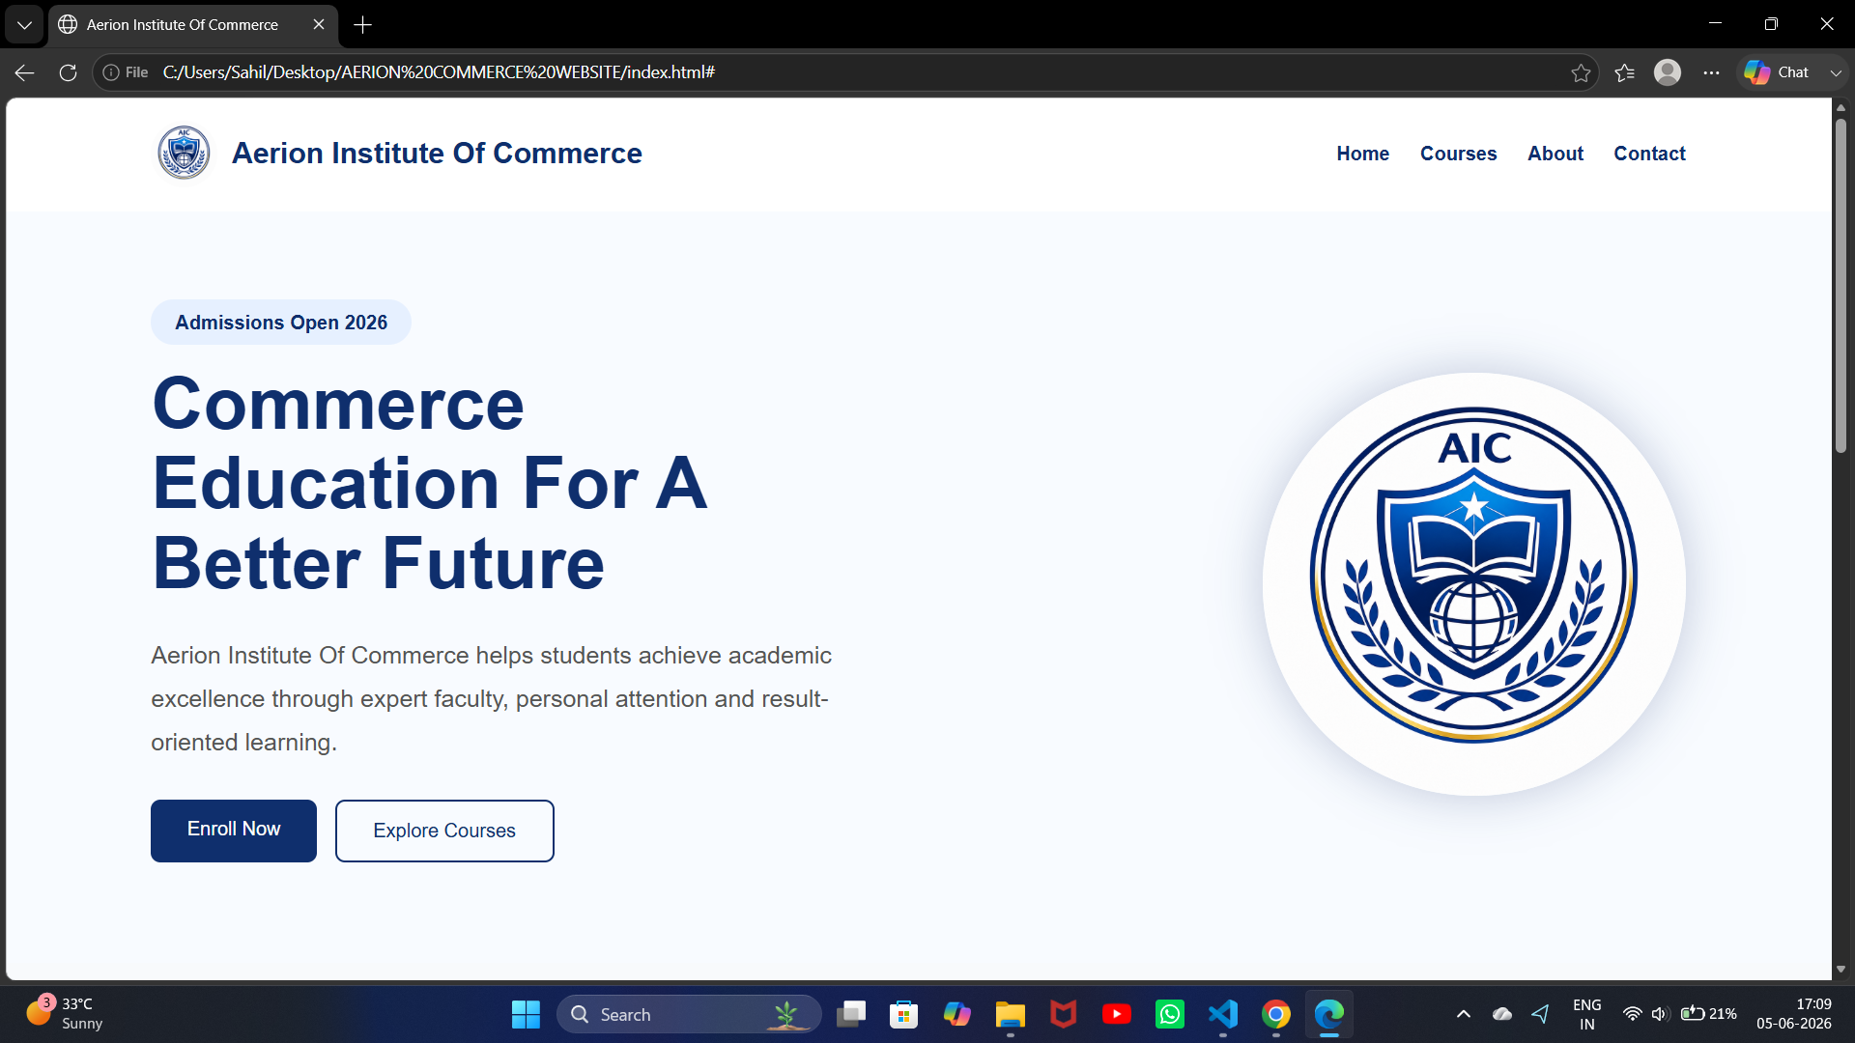
Task: Open YouTube from the taskbar
Action: point(1117,1015)
